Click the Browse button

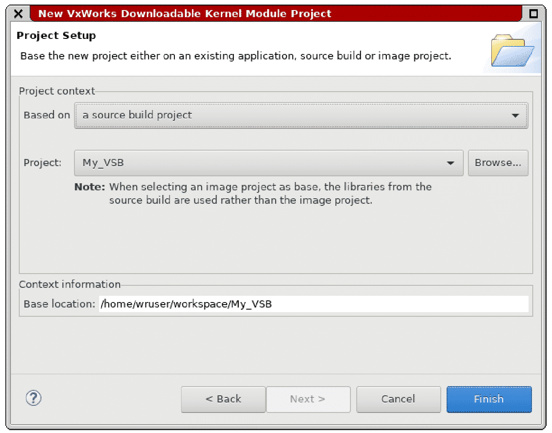click(498, 163)
